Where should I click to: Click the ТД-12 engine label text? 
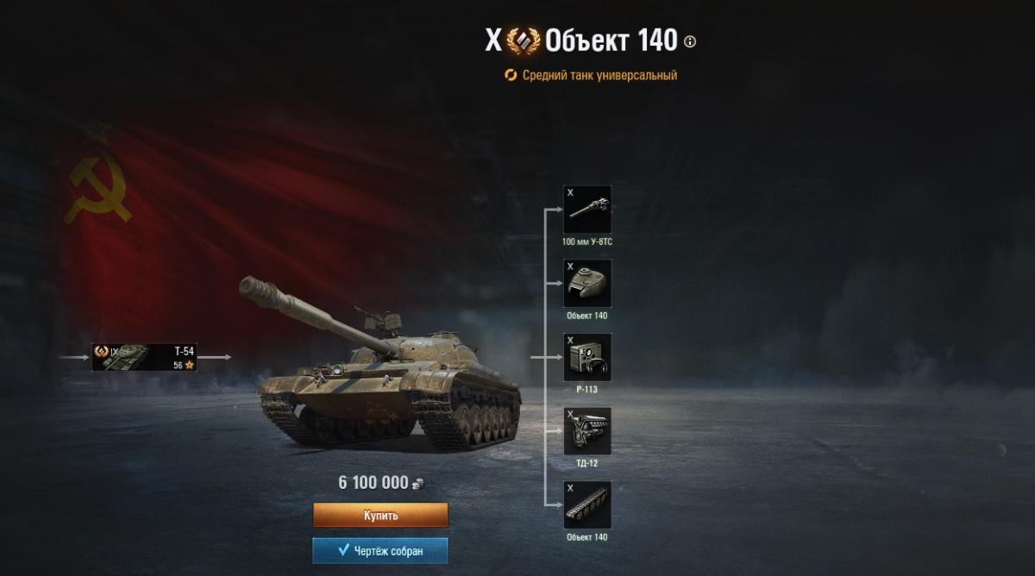(x=587, y=463)
